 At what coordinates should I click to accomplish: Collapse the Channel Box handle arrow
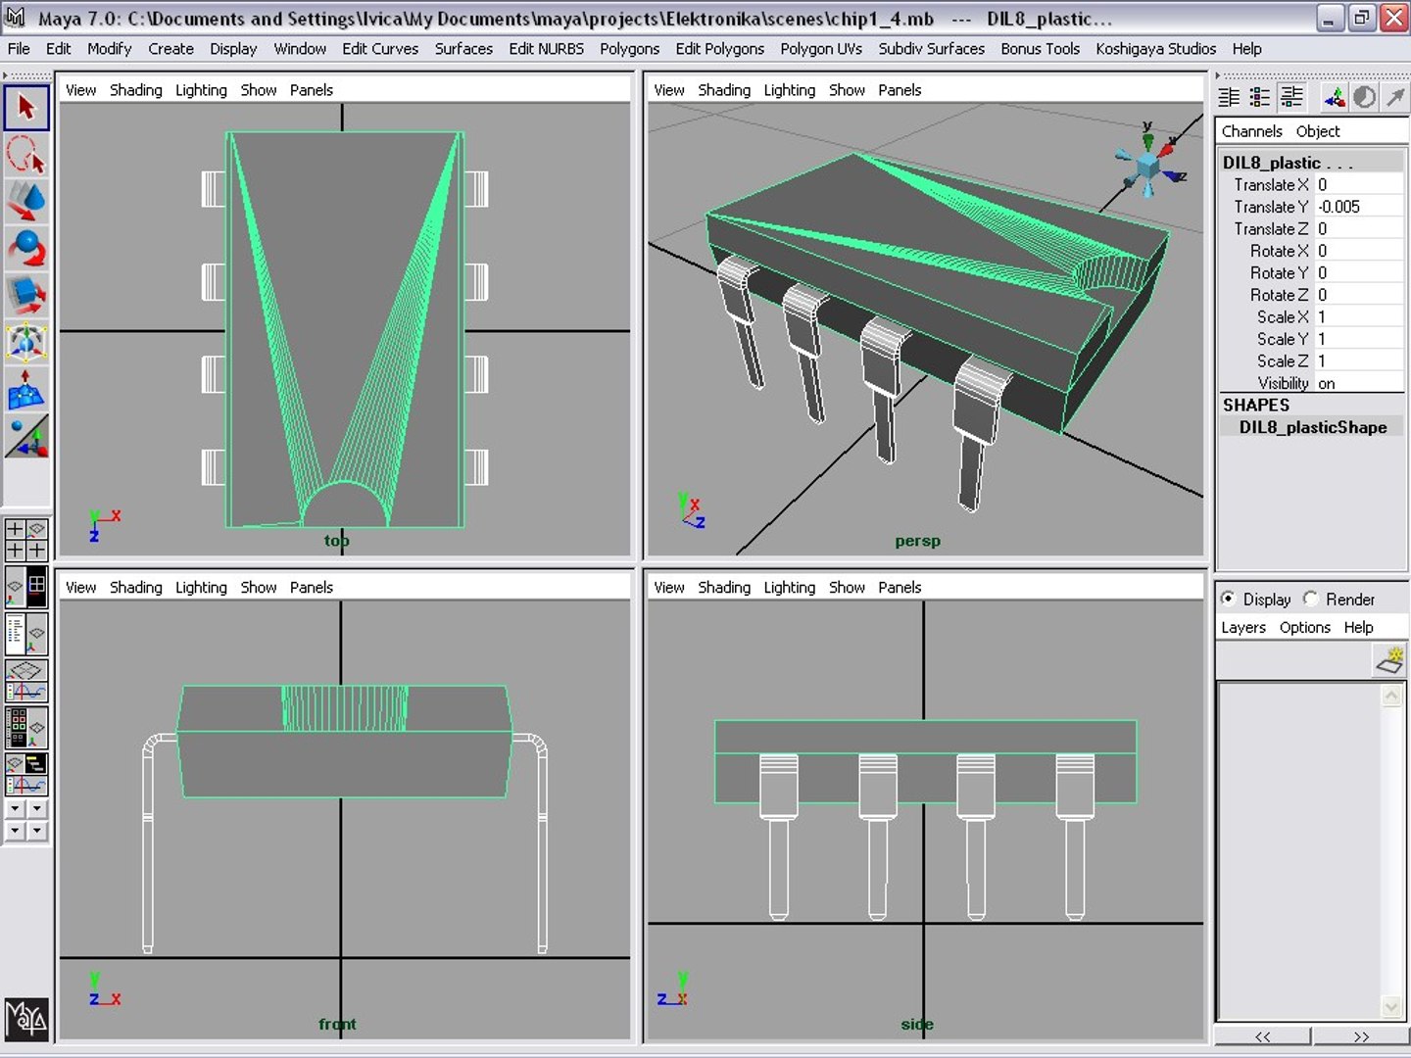click(1218, 74)
